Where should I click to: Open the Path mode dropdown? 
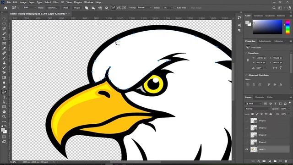[x=29, y=8]
